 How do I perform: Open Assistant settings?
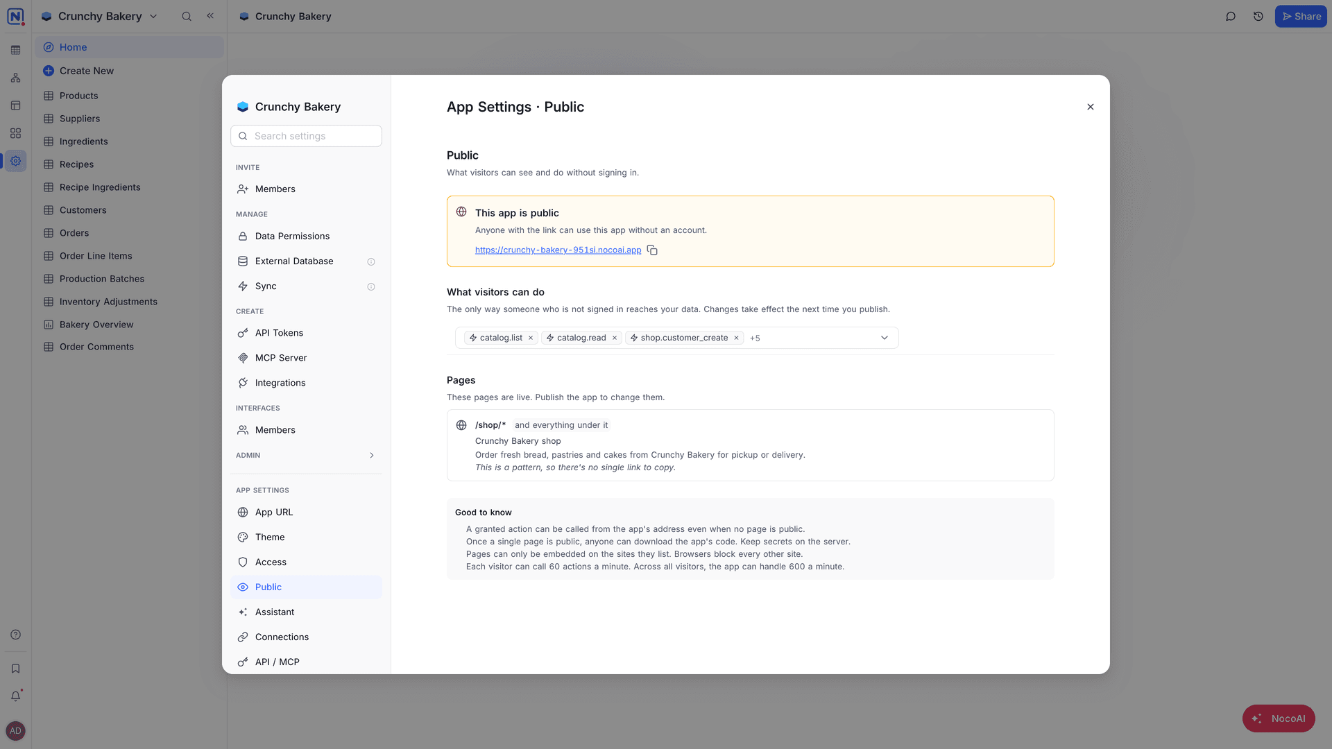click(x=306, y=612)
